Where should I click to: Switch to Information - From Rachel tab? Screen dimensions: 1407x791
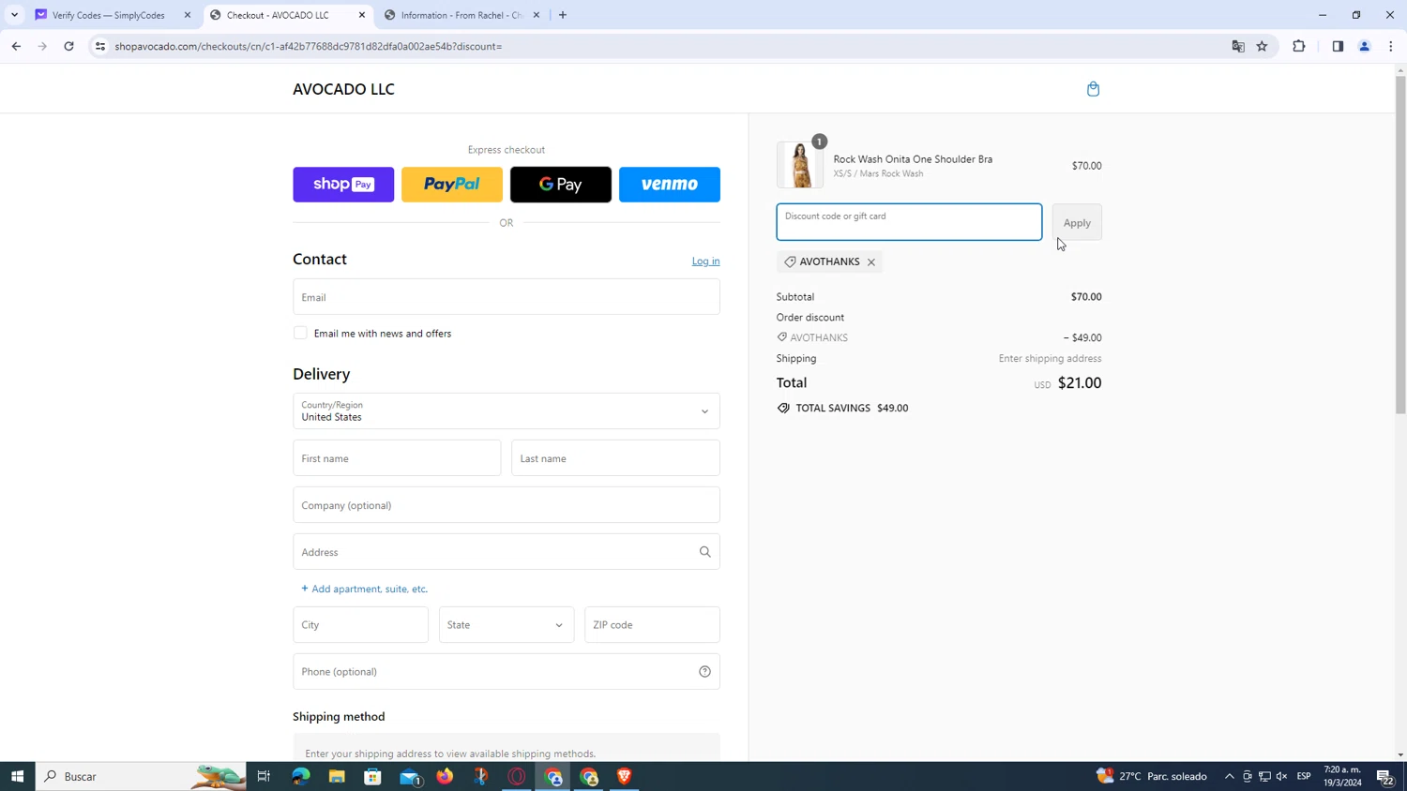tap(461, 15)
